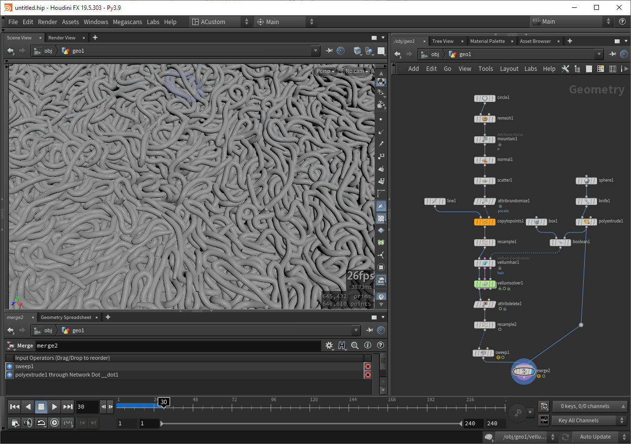Switch to the Geometry Spreadsheet tab
The height and width of the screenshot is (444, 631).
(66, 317)
